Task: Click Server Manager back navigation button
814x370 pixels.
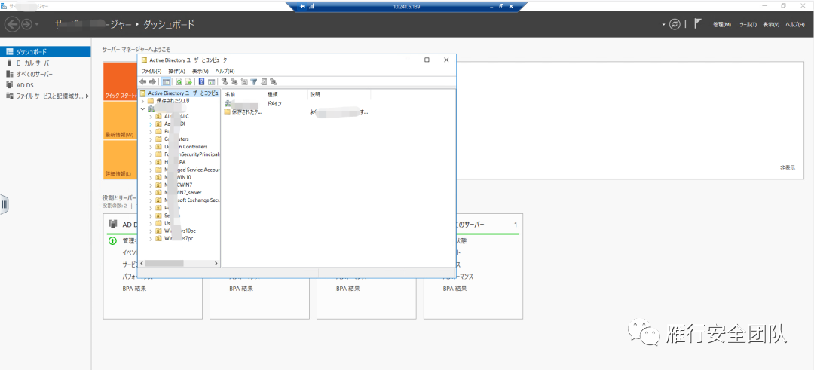Action: pos(12,24)
